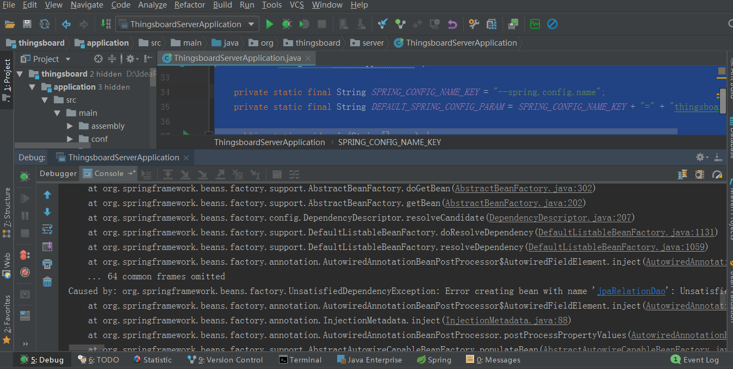Start debugging with the main toolbar bug icon
Screen dimensions: 733x369
pos(287,24)
